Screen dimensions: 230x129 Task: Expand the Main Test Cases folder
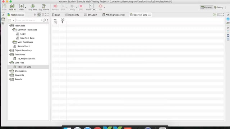click(13, 42)
